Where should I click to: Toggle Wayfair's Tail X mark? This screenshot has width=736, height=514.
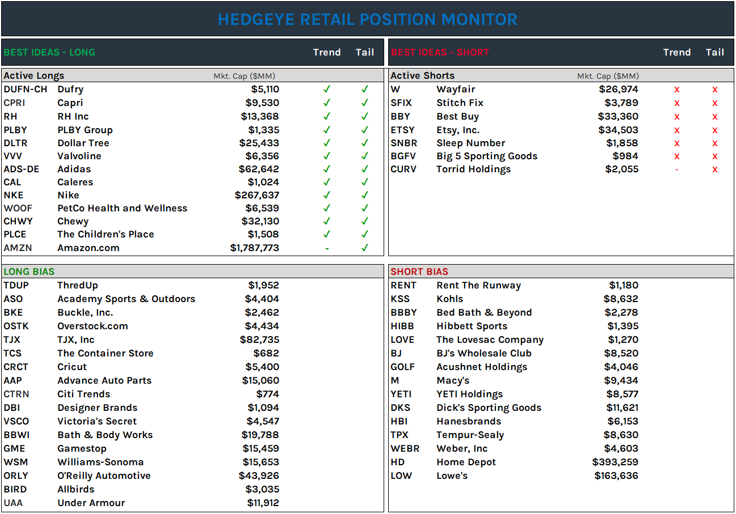pos(715,90)
